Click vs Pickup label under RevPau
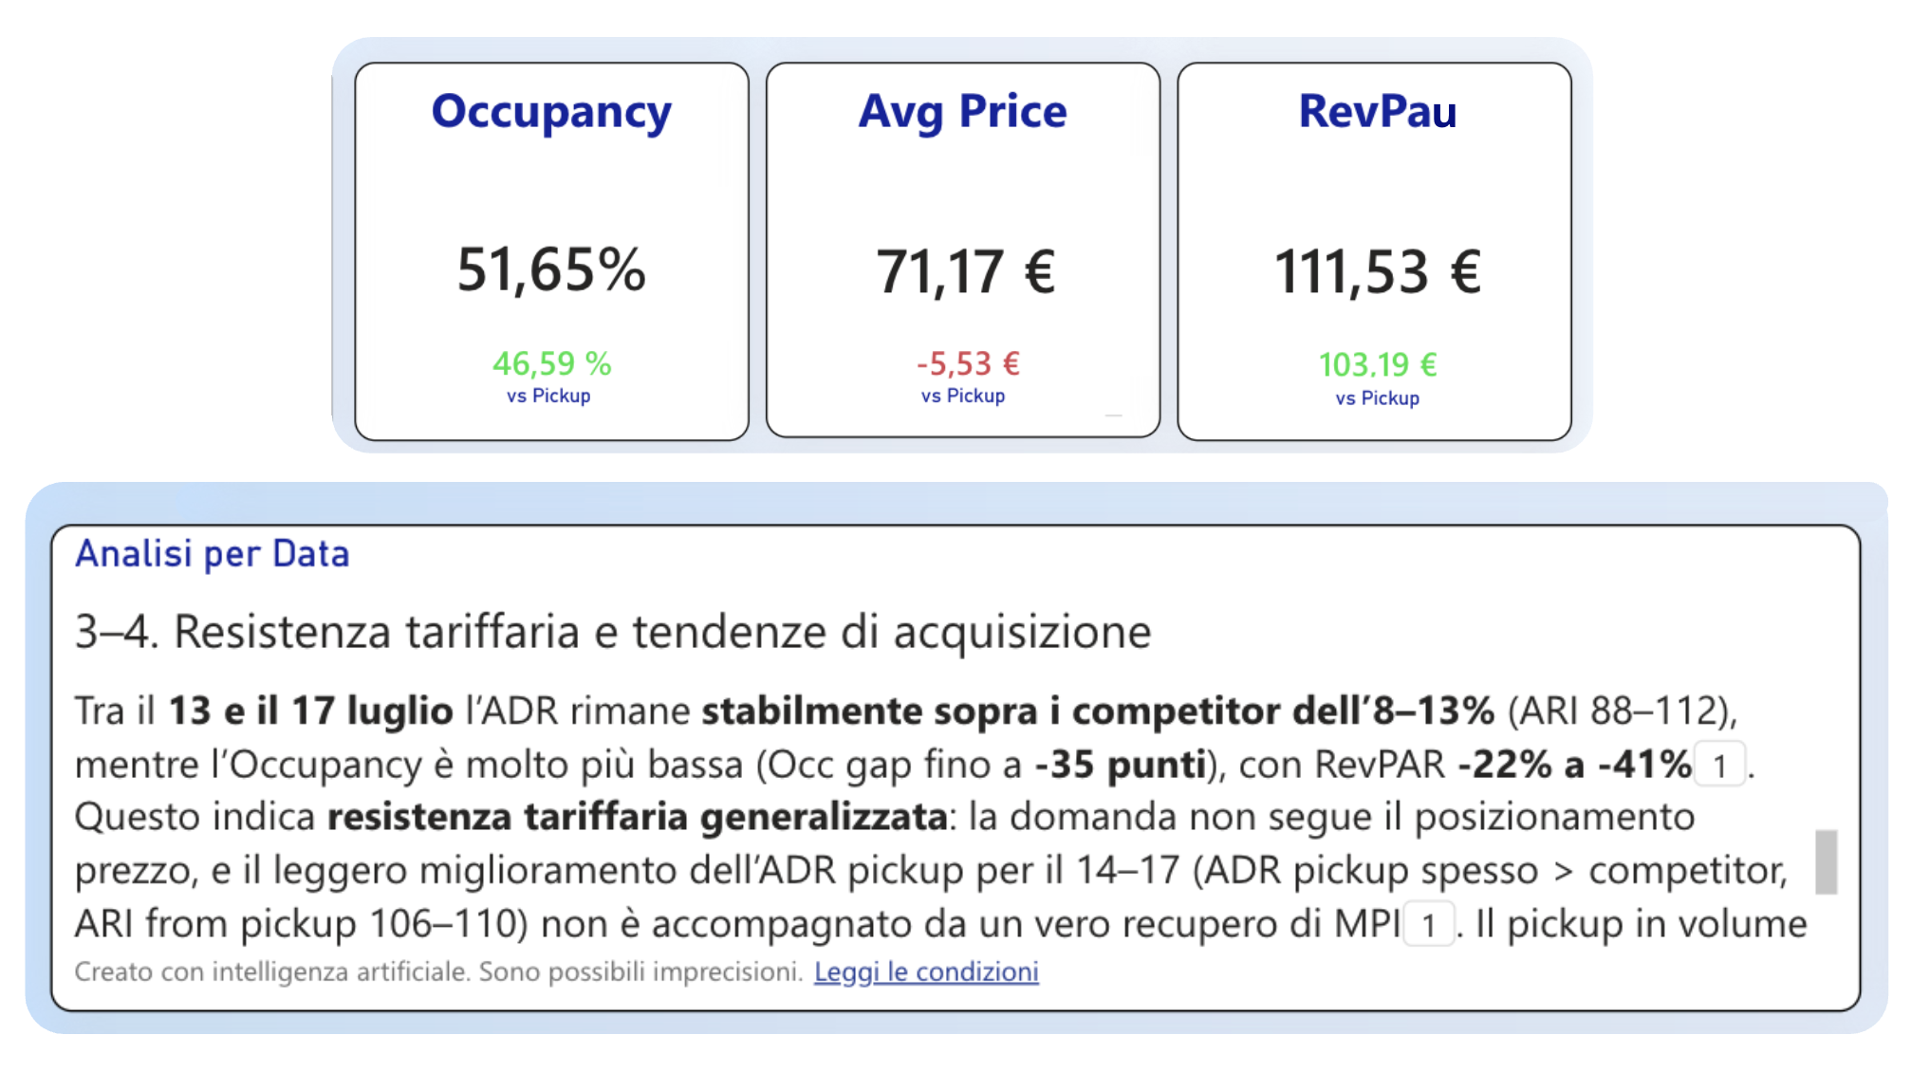Screen dimensions: 1911x1072 pos(1378,398)
